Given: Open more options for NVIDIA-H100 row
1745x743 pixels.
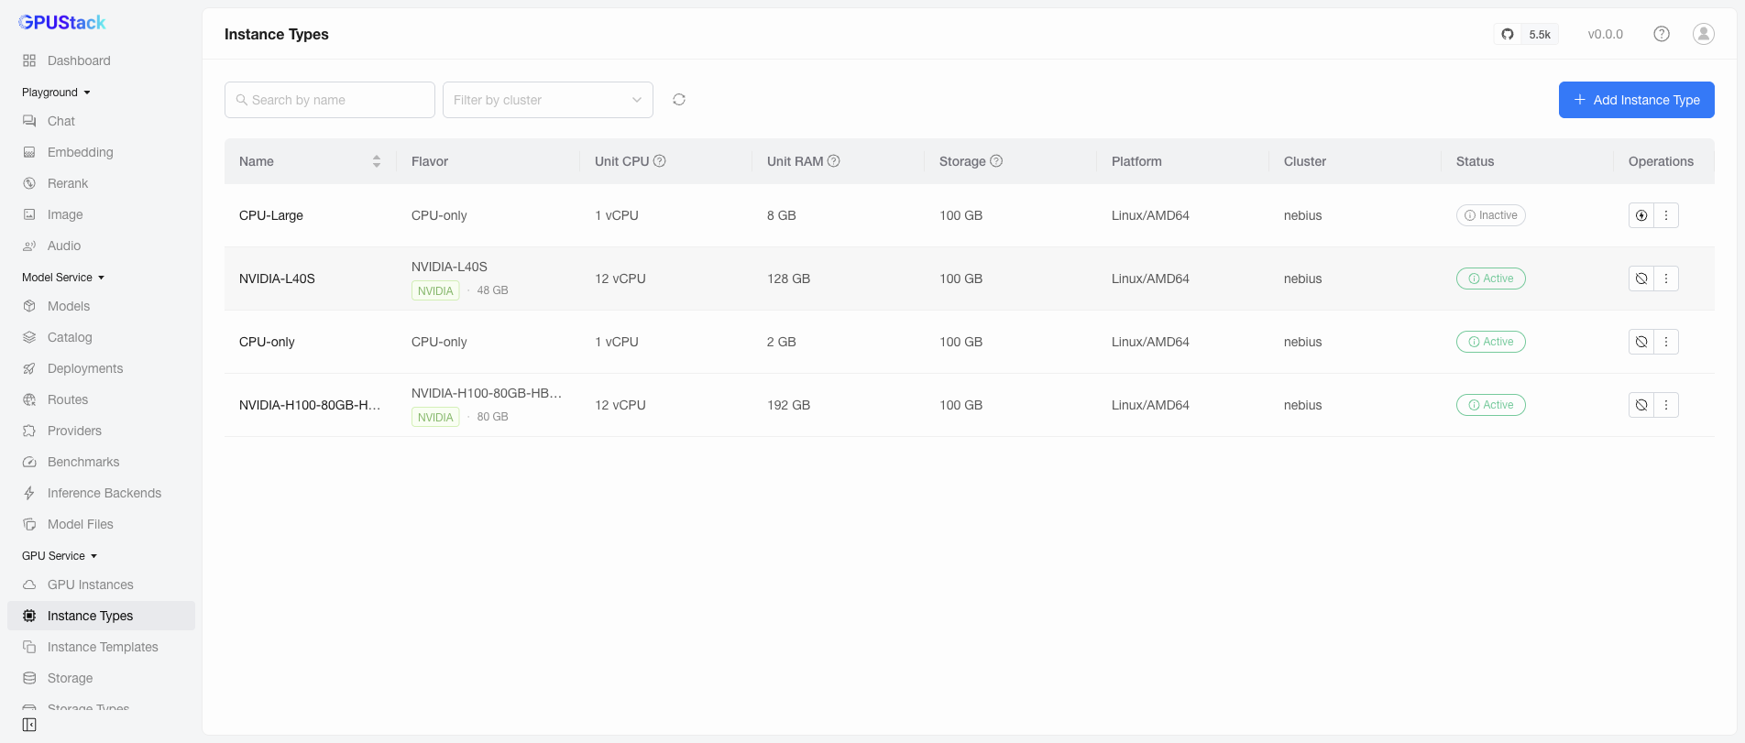Looking at the screenshot, I should [x=1666, y=405].
